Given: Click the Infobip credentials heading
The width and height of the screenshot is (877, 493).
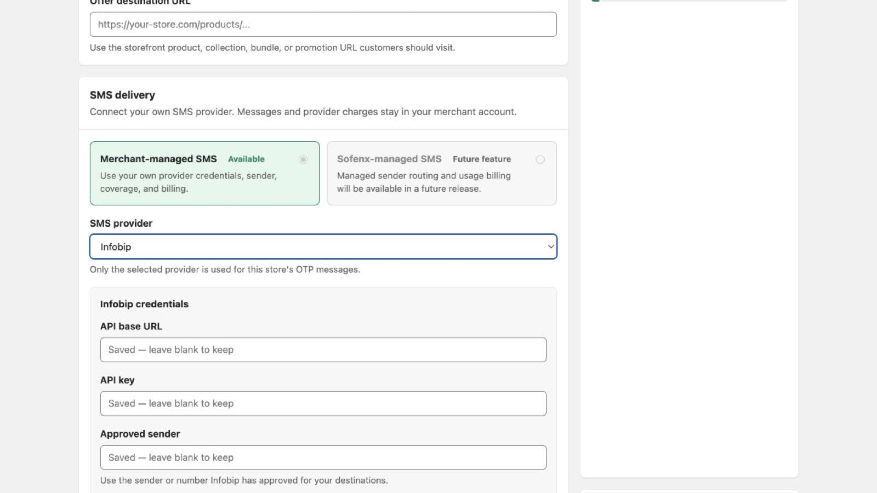Looking at the screenshot, I should (x=144, y=304).
